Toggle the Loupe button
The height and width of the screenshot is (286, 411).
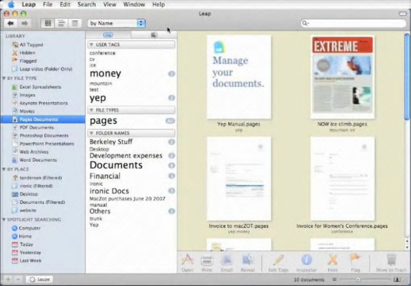39,280
